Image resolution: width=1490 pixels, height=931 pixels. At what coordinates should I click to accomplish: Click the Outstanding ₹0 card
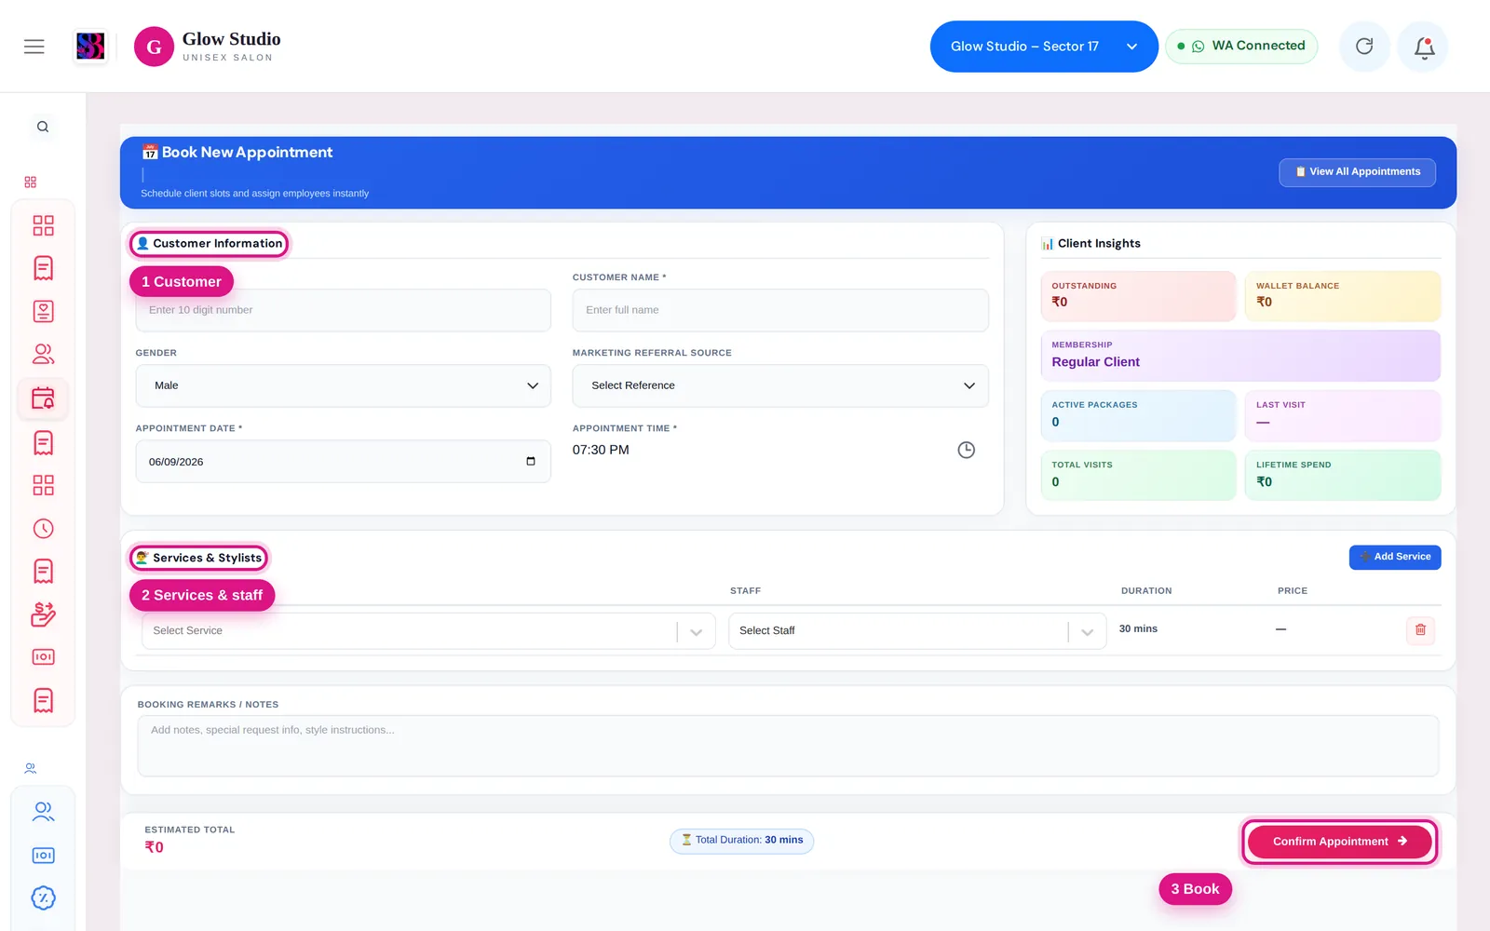coord(1138,296)
